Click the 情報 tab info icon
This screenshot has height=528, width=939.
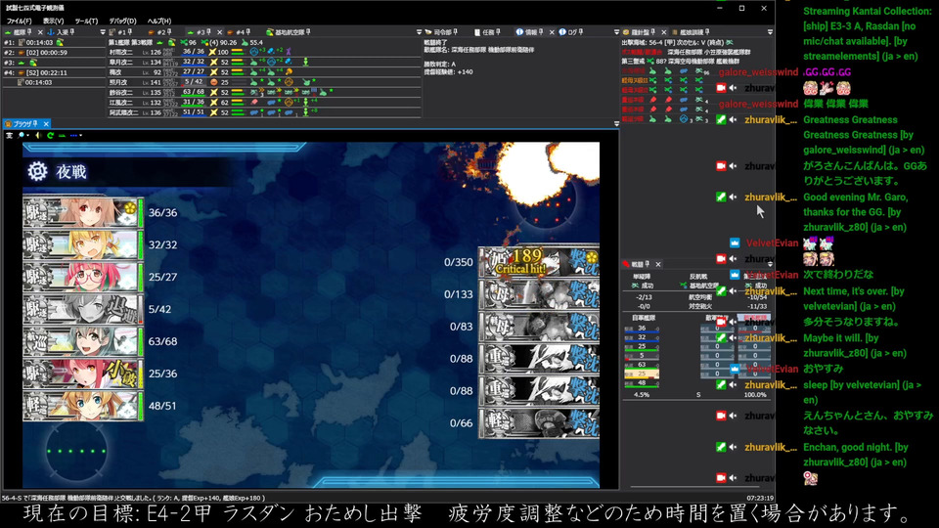click(x=519, y=32)
